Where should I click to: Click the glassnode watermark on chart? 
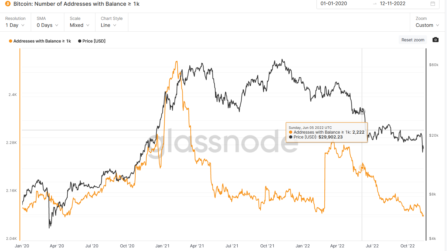coord(222,142)
